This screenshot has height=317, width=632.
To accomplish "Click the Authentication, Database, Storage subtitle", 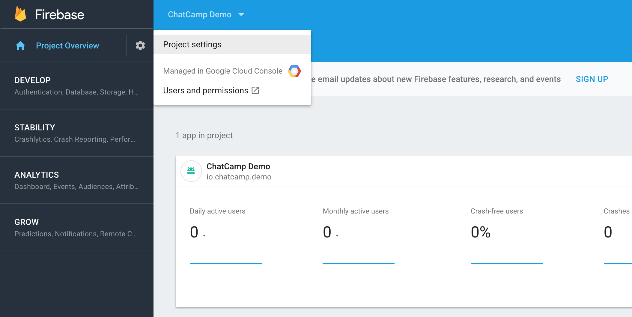I will point(76,92).
